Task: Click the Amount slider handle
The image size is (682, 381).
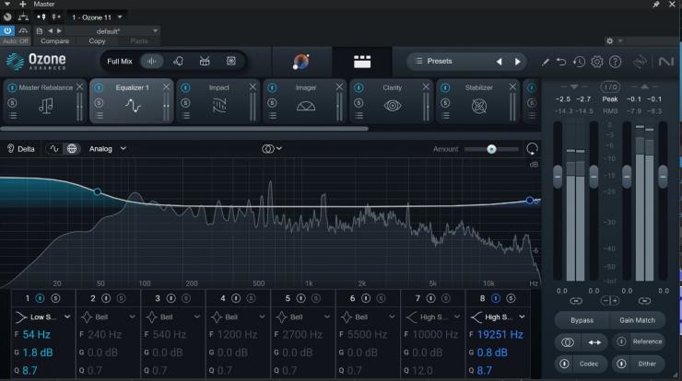Action: point(491,149)
